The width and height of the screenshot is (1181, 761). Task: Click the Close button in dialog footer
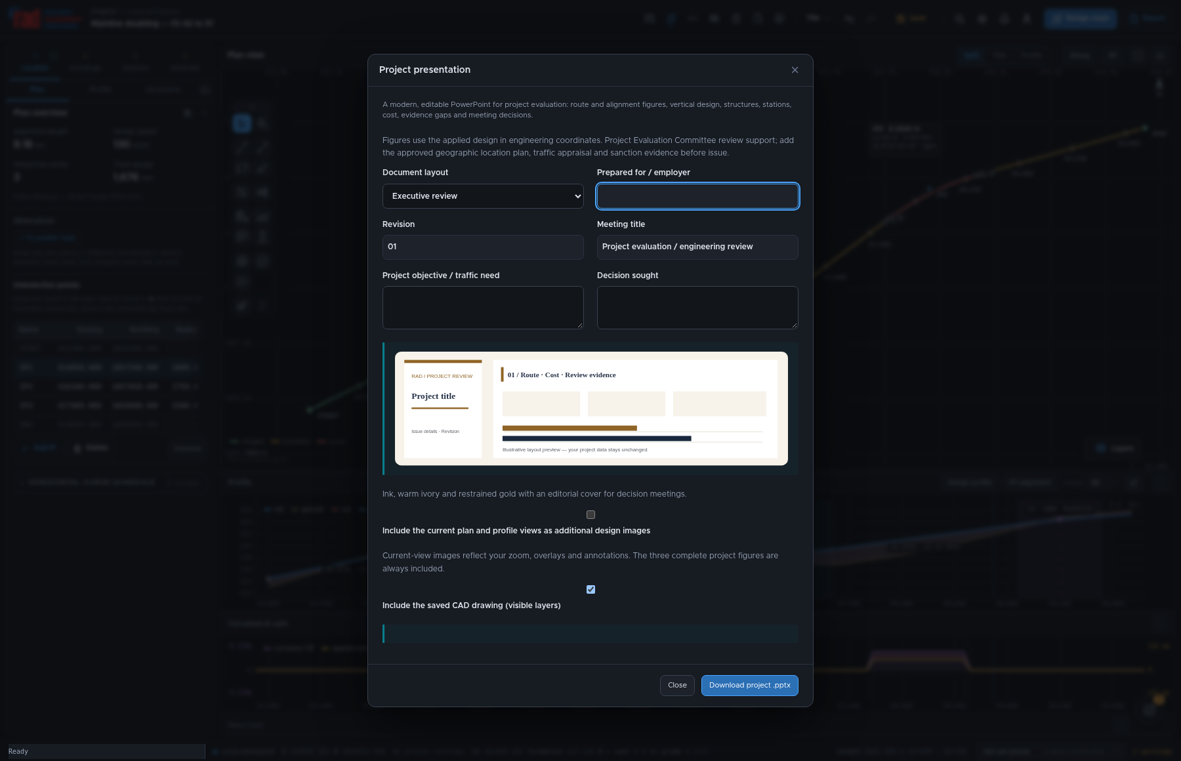[677, 686]
